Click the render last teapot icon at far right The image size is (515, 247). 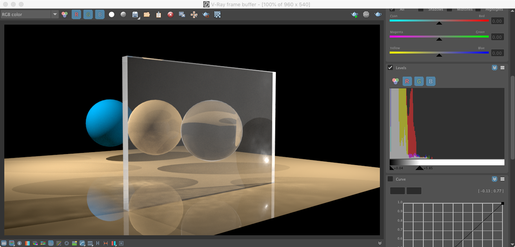pyautogui.click(x=378, y=14)
